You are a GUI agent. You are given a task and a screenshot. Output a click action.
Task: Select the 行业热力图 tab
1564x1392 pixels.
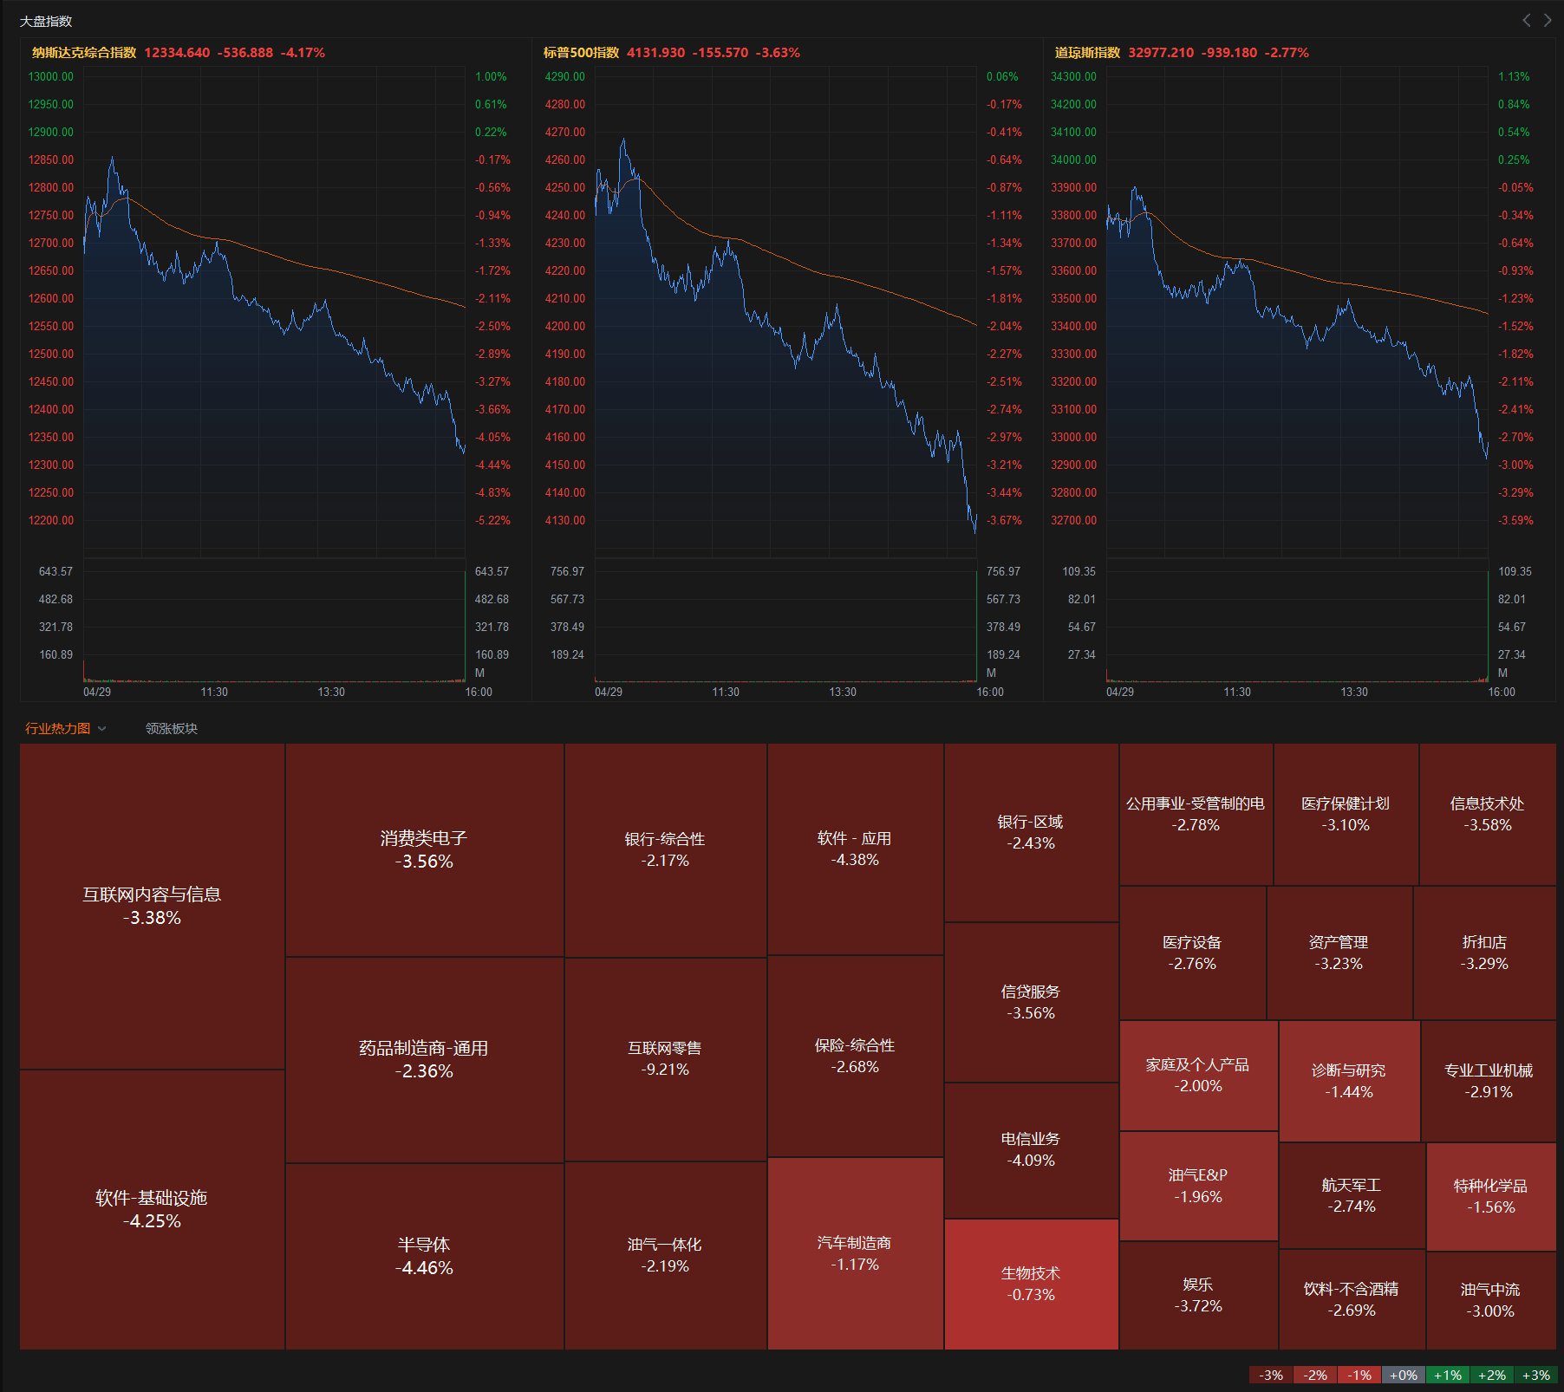[57, 729]
